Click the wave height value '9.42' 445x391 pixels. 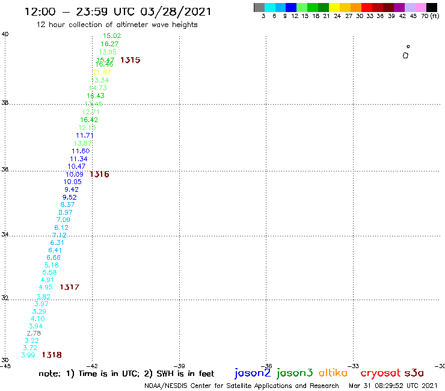point(72,189)
